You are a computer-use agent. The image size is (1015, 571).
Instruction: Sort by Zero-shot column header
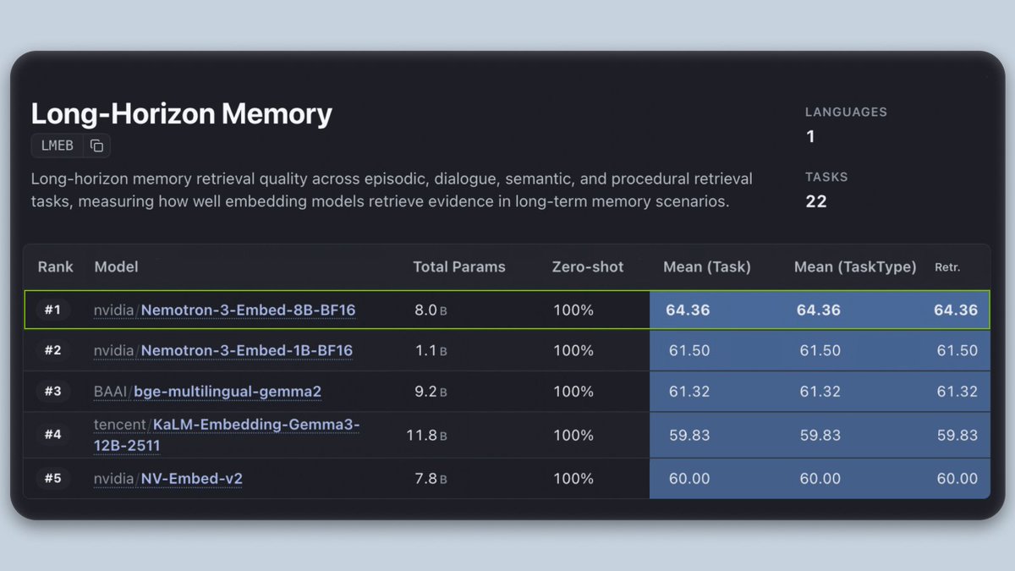click(588, 266)
